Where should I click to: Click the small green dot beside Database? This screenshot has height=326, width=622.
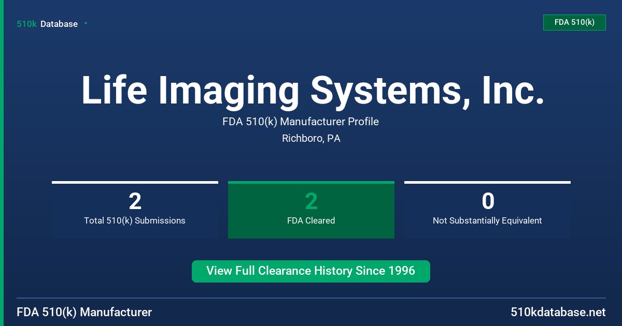pos(86,23)
